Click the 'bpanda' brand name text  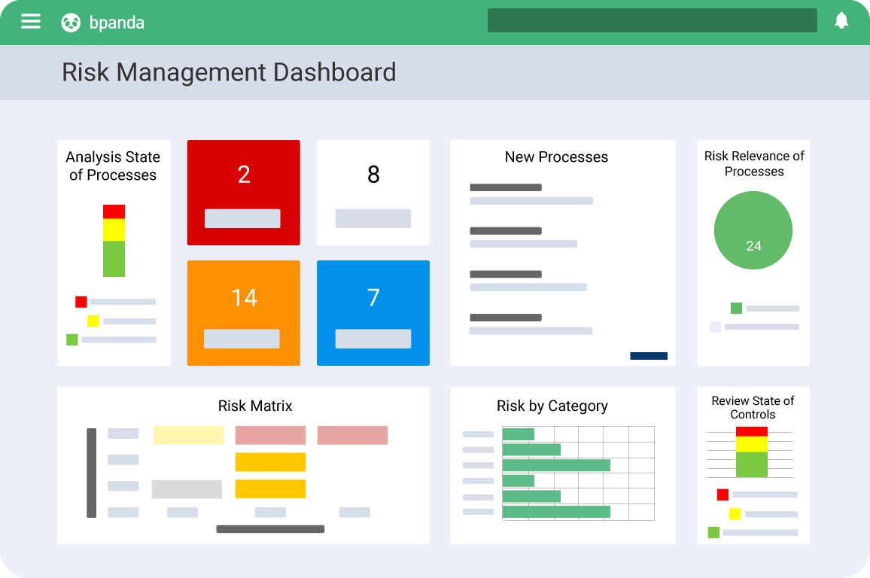pyautogui.click(x=117, y=23)
